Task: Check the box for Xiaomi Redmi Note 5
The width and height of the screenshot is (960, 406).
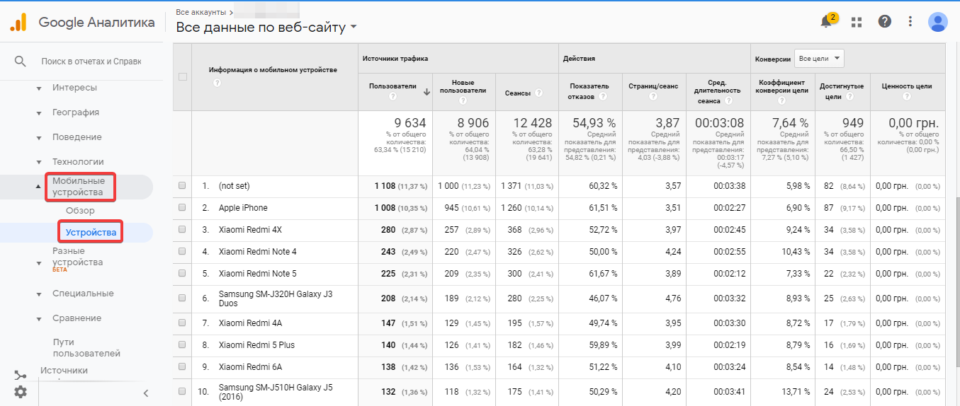Action: [182, 274]
